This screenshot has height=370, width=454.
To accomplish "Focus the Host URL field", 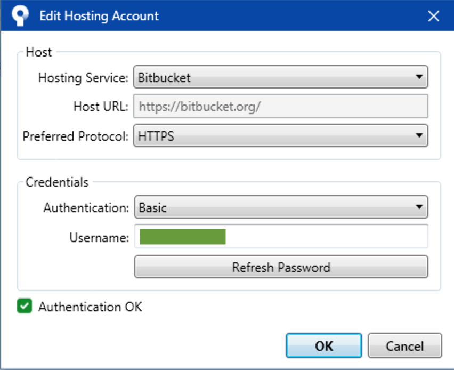I will pyautogui.click(x=281, y=106).
